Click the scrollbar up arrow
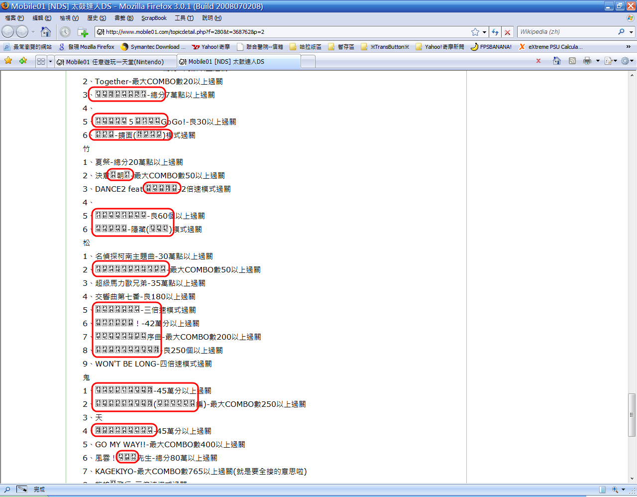This screenshot has width=637, height=497. coord(632,75)
